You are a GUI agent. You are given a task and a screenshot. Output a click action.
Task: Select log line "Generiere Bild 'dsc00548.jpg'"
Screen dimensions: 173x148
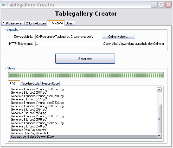coord(84,93)
